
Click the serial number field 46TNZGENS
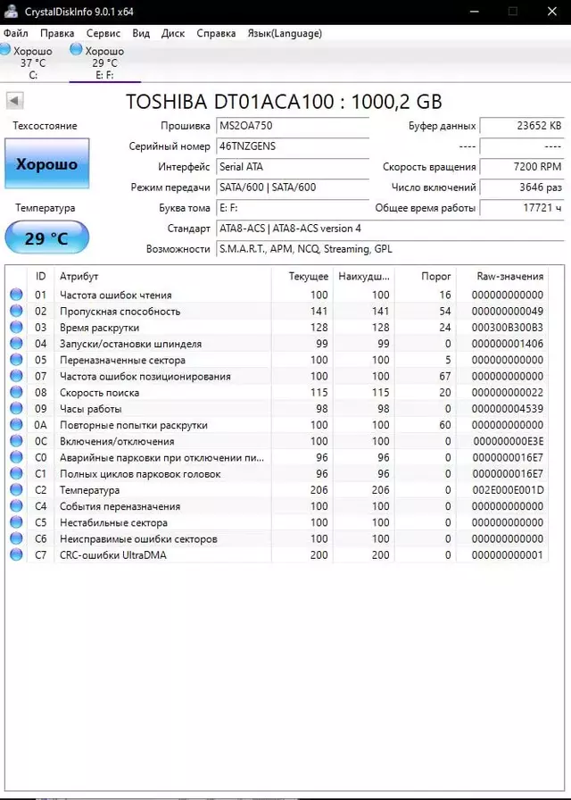pyautogui.click(x=293, y=146)
